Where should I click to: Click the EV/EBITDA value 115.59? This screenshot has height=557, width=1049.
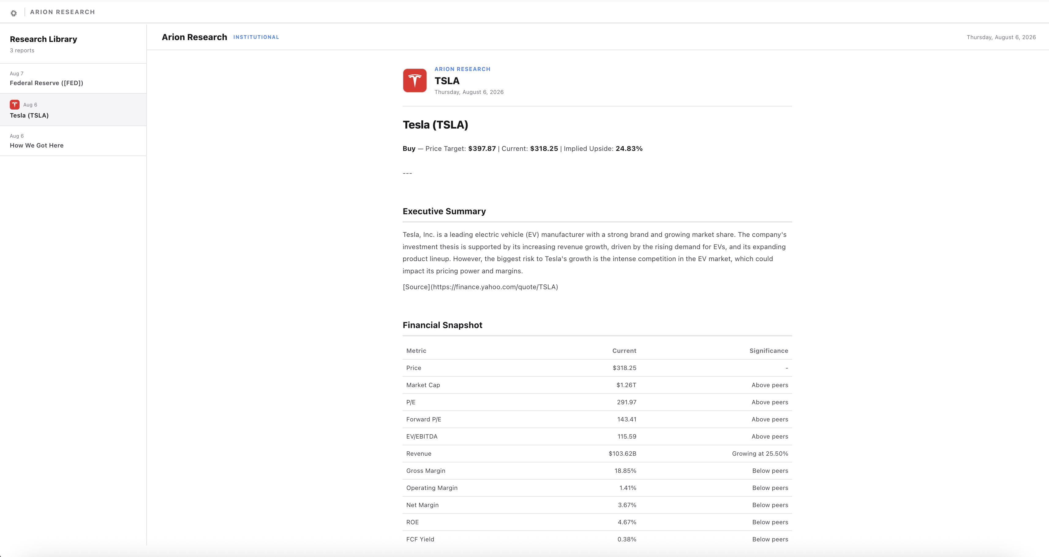[627, 436]
